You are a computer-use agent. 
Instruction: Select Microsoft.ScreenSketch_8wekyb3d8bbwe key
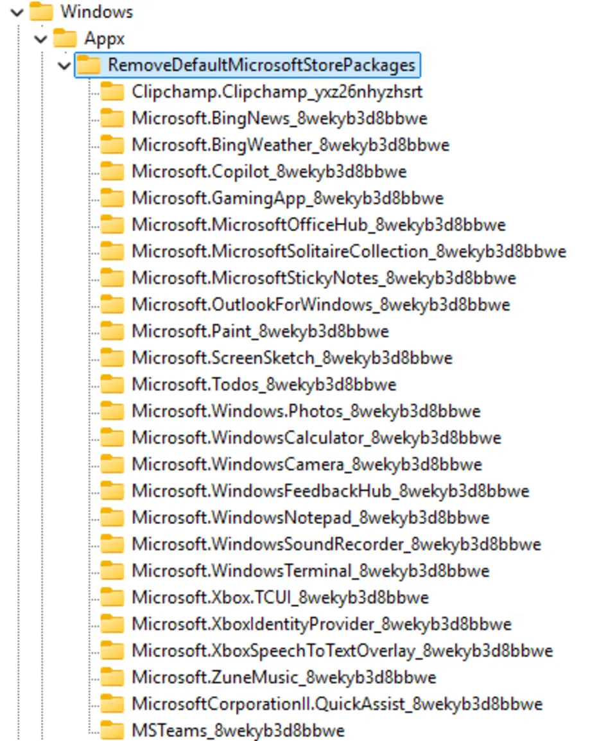tap(292, 358)
